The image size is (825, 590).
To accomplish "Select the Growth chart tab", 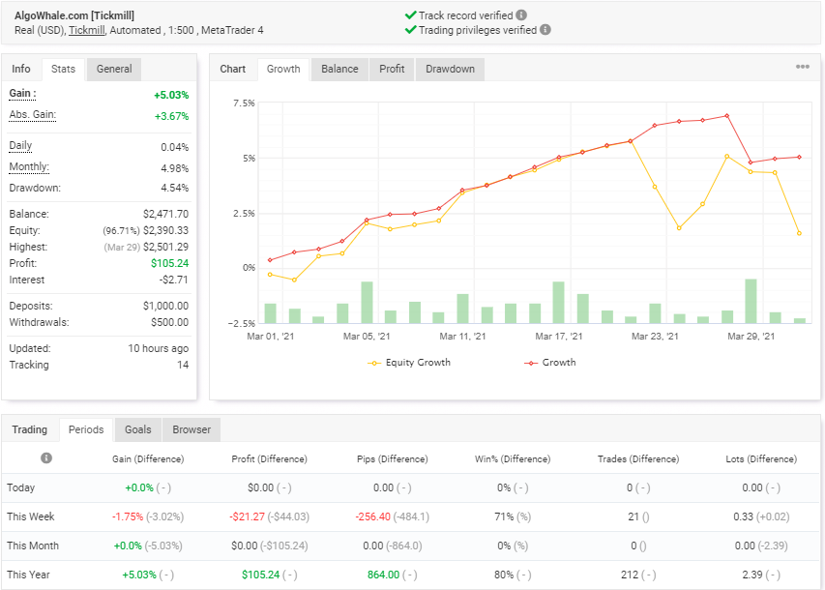I will (283, 69).
